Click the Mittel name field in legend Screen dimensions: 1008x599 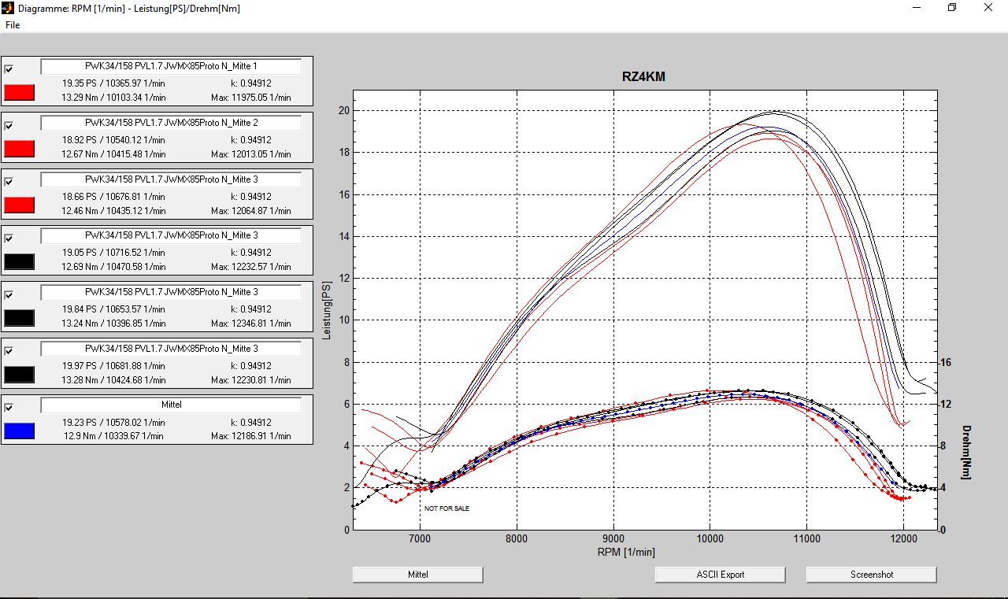click(x=171, y=405)
